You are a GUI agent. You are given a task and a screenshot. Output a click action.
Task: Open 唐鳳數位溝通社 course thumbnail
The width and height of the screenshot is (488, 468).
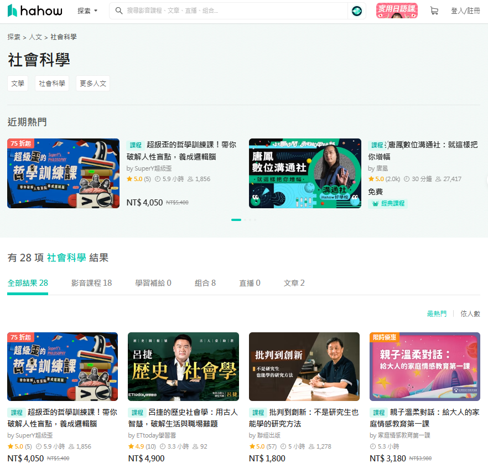pyautogui.click(x=305, y=173)
